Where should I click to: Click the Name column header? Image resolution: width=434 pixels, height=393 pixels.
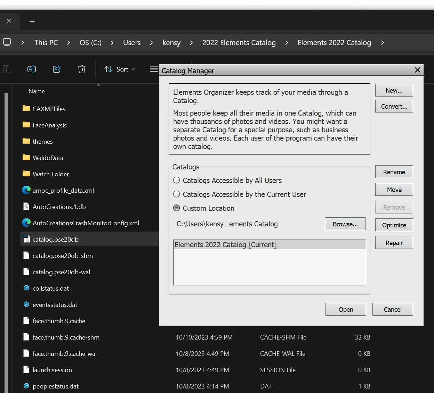pyautogui.click(x=37, y=91)
